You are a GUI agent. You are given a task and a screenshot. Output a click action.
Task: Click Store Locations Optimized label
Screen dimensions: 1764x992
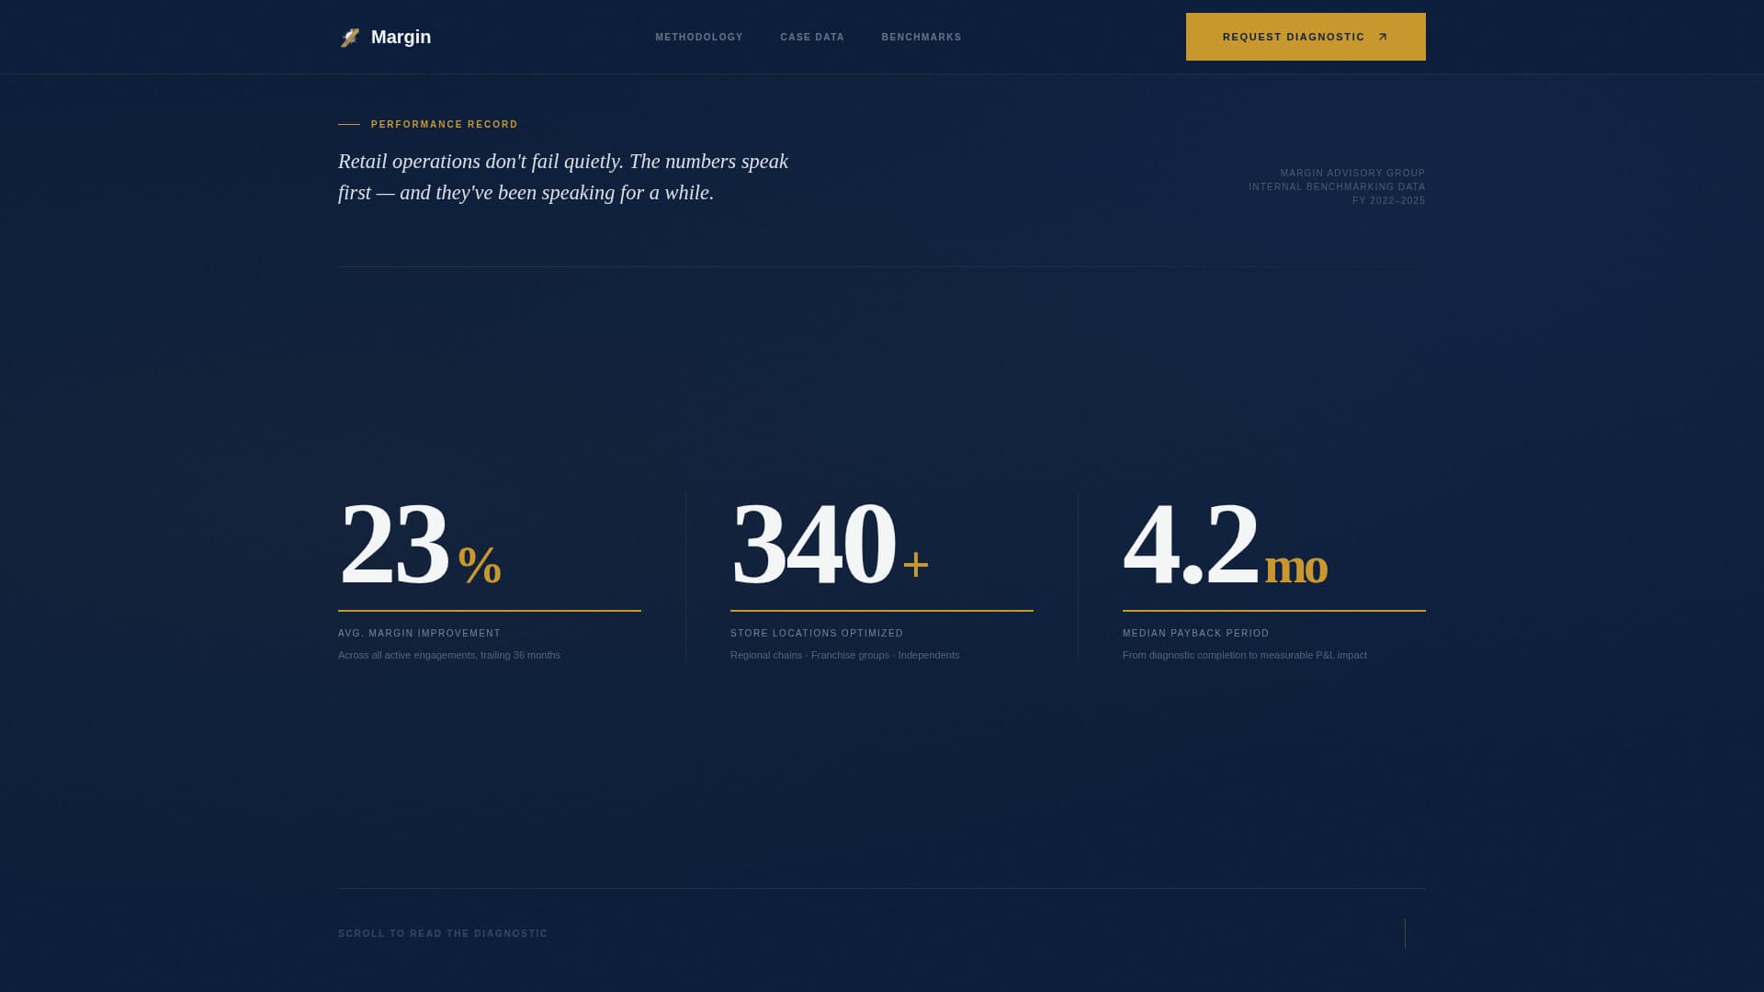tap(817, 633)
